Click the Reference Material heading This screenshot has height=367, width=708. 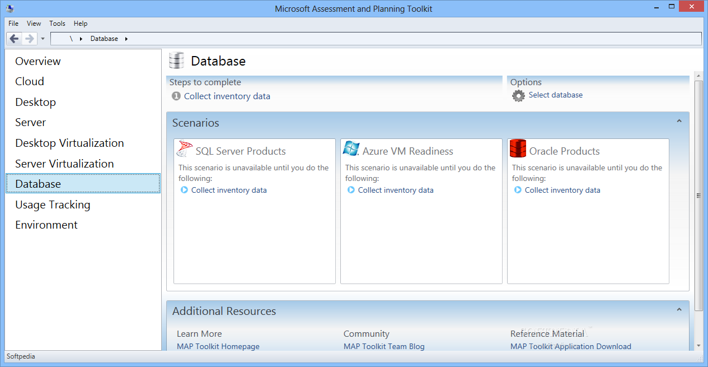point(547,334)
